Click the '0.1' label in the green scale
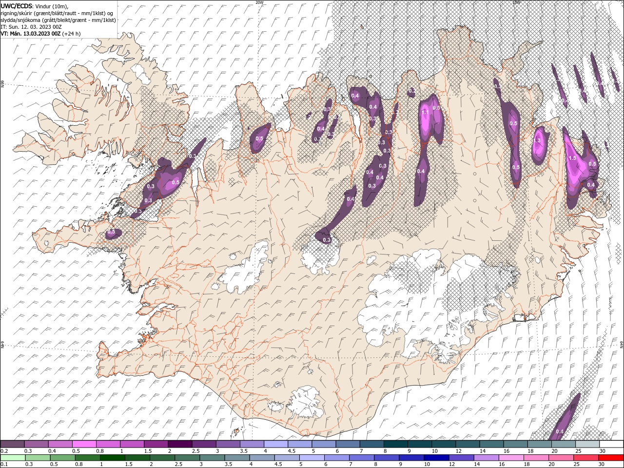 coord(3,465)
